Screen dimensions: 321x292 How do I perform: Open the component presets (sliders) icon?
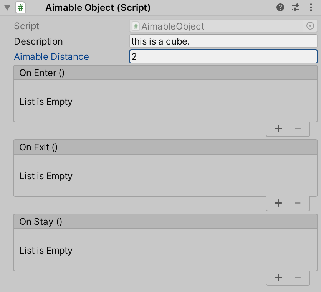click(x=296, y=7)
